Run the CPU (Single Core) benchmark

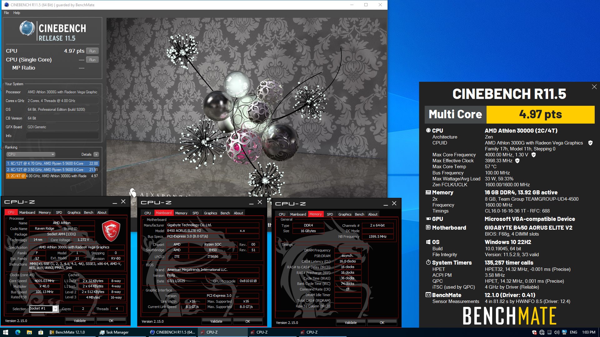(x=92, y=60)
